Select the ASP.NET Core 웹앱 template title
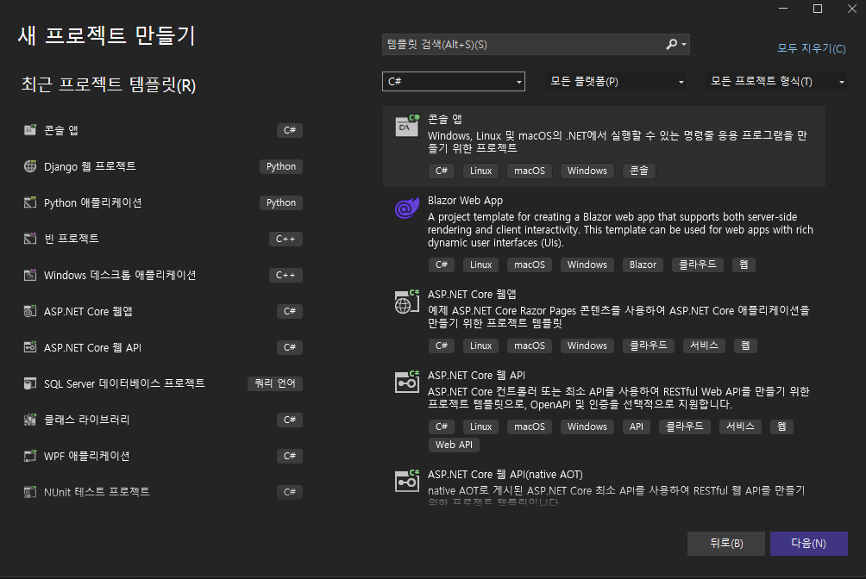Image resolution: width=866 pixels, height=579 pixels. 472,294
